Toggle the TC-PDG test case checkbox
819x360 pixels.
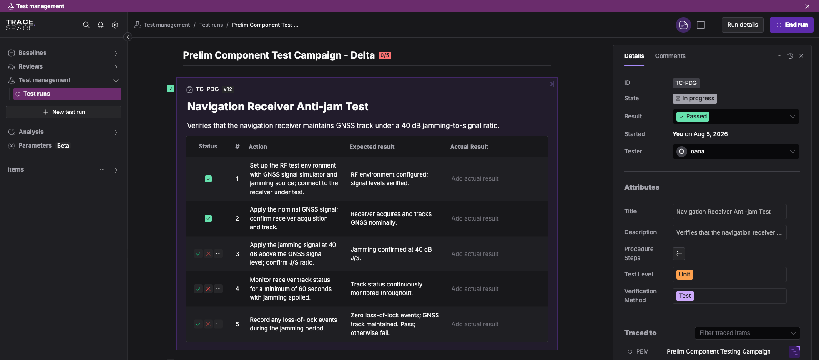171,89
